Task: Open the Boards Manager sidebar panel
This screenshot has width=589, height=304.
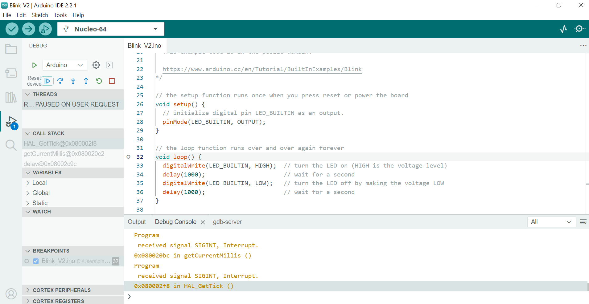Action: (x=11, y=73)
